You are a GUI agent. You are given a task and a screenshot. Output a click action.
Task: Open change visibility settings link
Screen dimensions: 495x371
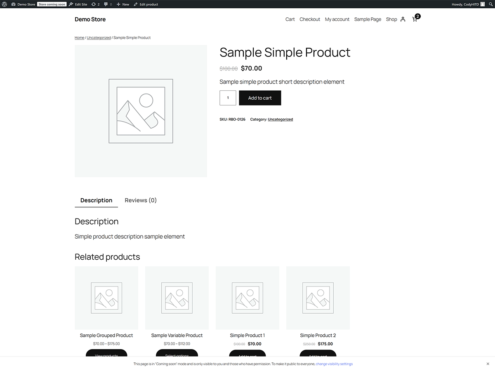[334, 364]
